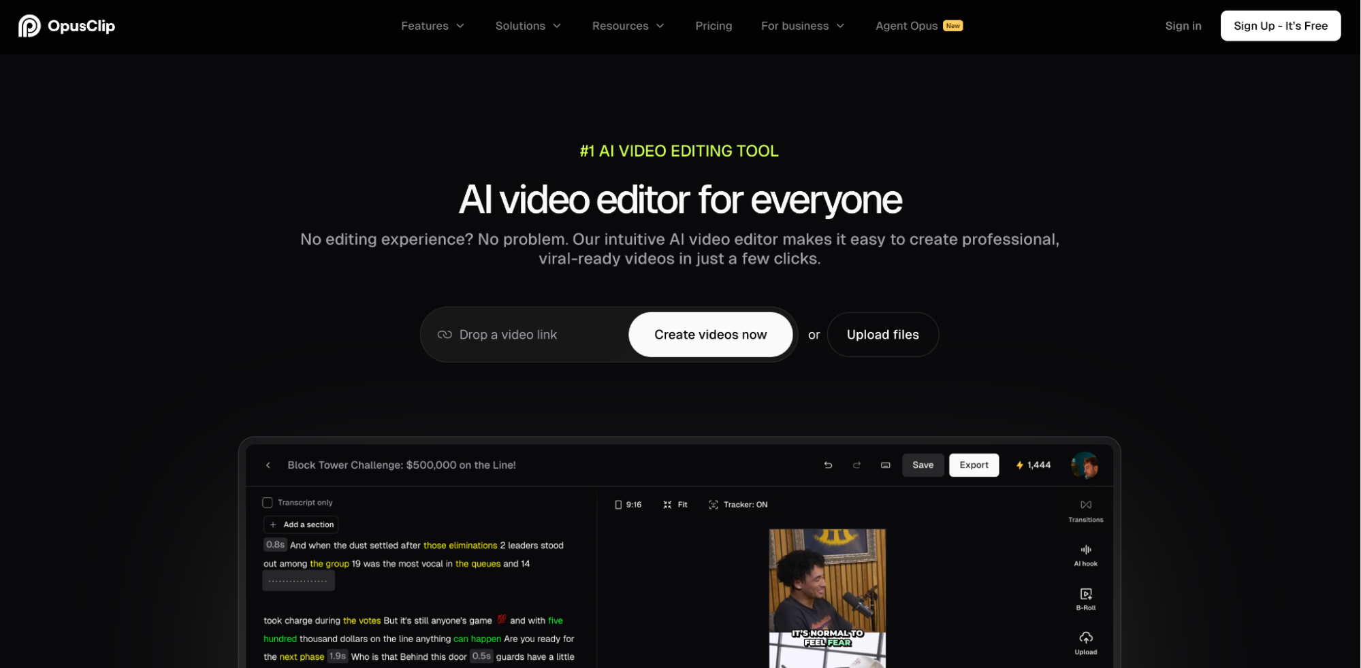The height and width of the screenshot is (668, 1361).
Task: Click Add a section button
Action: [x=301, y=524]
